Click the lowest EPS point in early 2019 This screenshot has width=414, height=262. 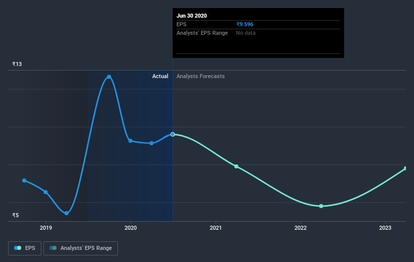67,213
